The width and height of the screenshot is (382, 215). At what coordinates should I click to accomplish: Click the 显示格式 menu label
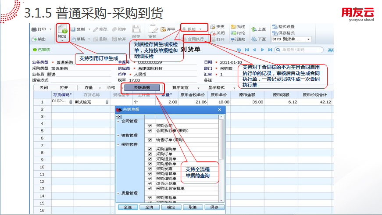point(216,87)
